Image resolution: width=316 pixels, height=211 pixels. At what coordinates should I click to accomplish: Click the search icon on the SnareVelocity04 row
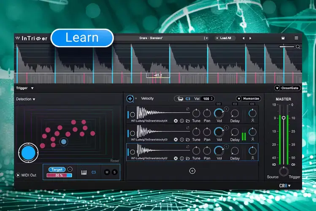182,121
